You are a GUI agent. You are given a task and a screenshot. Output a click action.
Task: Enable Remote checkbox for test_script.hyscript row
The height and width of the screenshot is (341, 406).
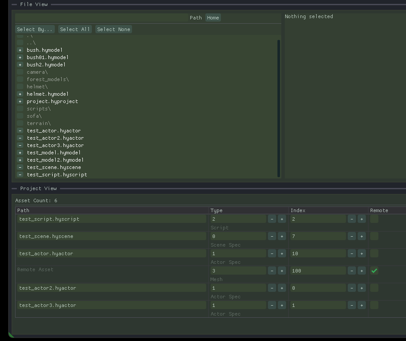coord(374,219)
